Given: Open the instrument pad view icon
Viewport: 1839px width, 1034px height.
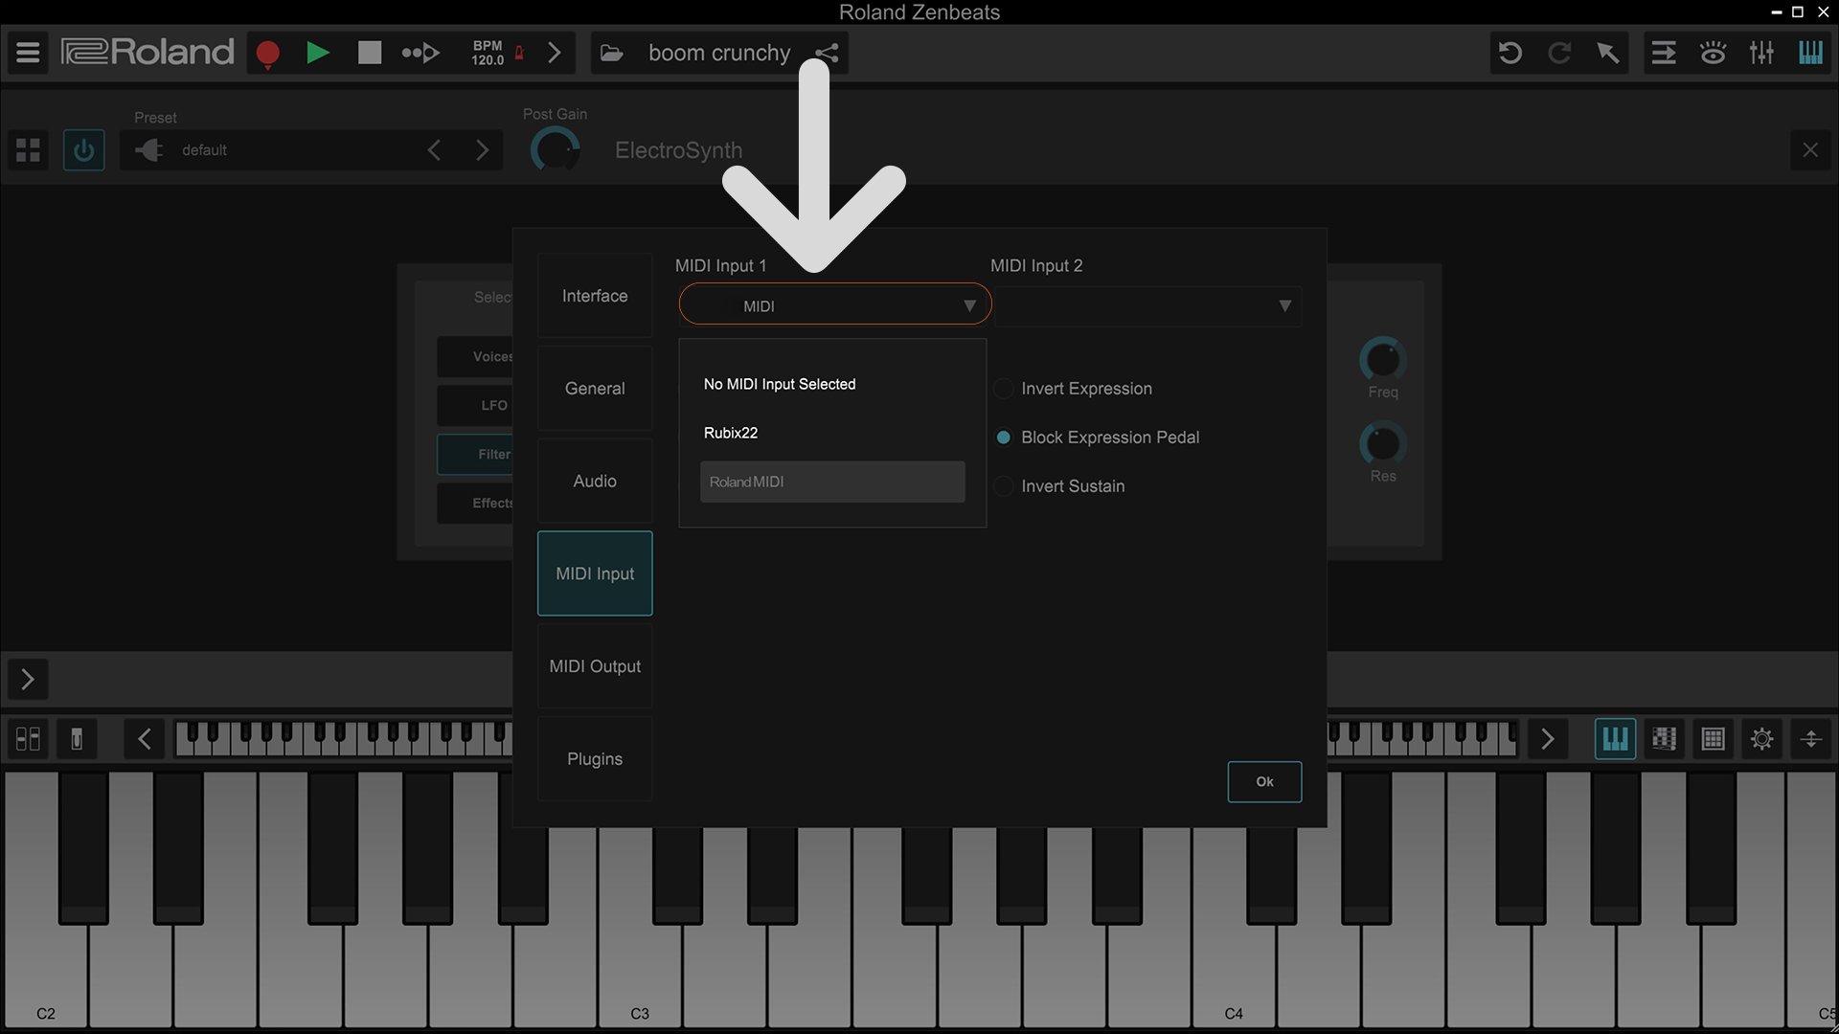Looking at the screenshot, I should (1713, 53).
